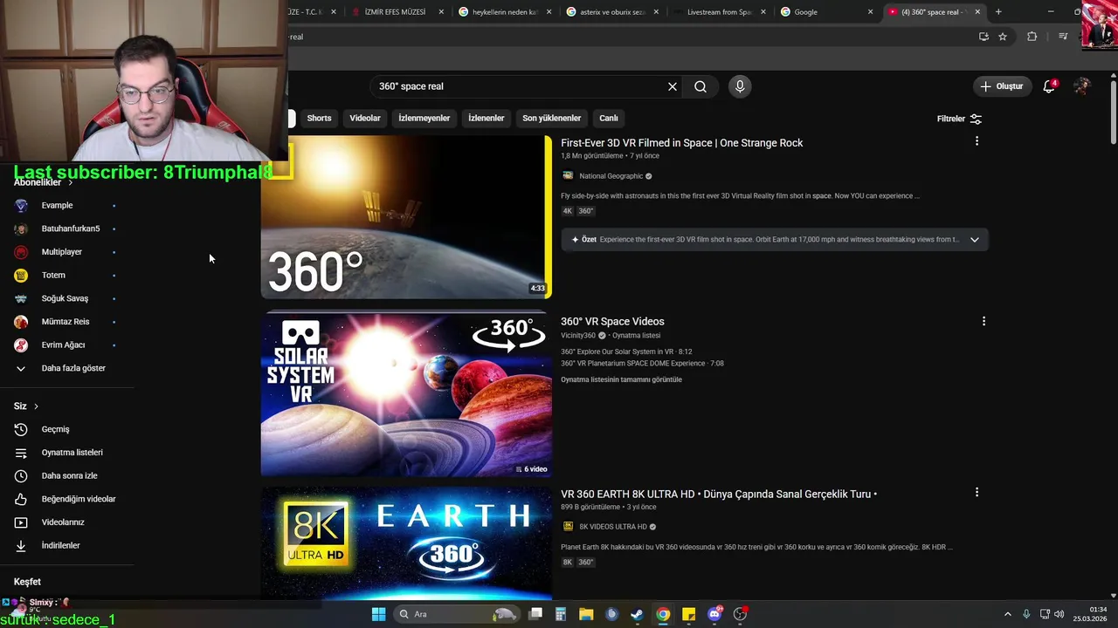Open the Vicinity360 channel link
The width and height of the screenshot is (1118, 628).
click(577, 336)
